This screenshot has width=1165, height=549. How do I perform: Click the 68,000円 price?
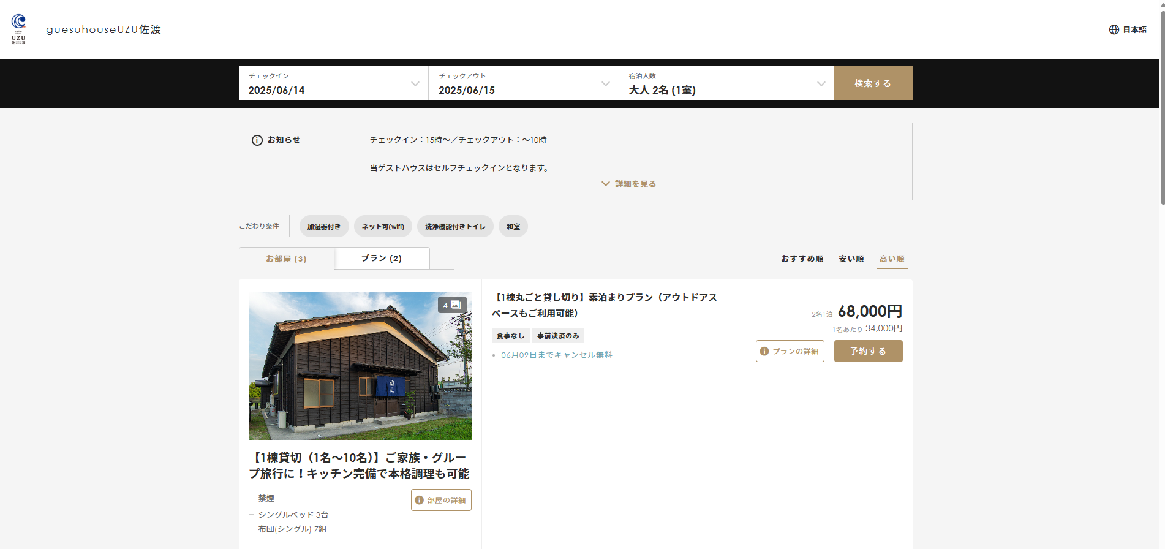[x=870, y=311]
